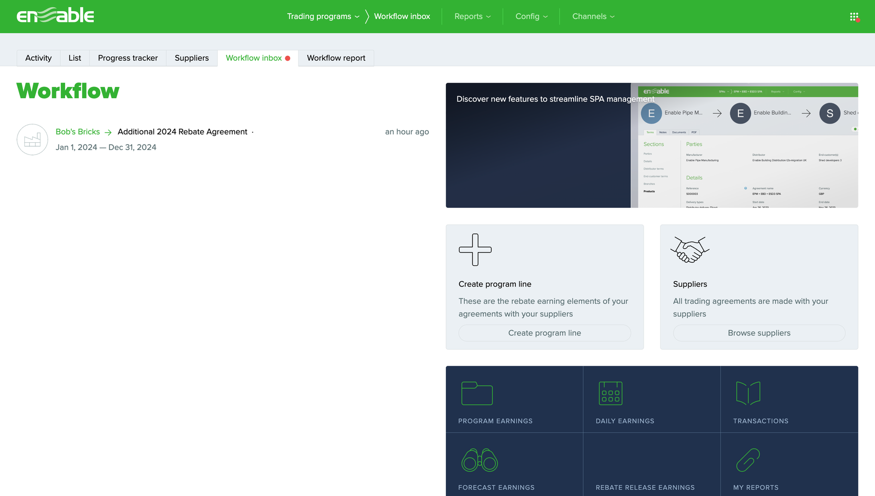Image resolution: width=875 pixels, height=496 pixels.
Task: Switch to the Workflow report tab
Action: [x=336, y=58]
